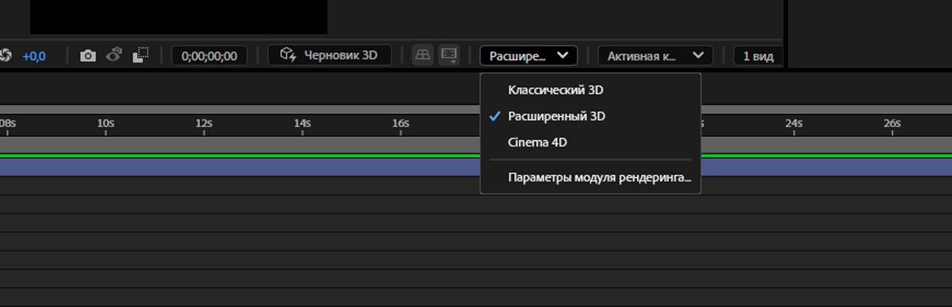
Task: Click the 14s mark on time ruler
Action: click(x=301, y=123)
